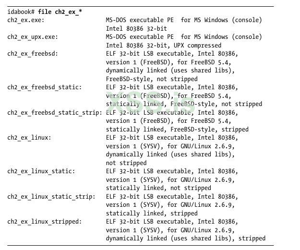Click the ch2_ex_freebsd: filename label
This screenshot has width=300, height=250.
coord(32,54)
